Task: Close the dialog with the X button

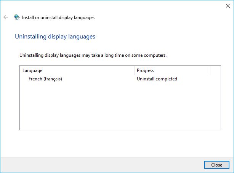Action: tap(228, 6)
